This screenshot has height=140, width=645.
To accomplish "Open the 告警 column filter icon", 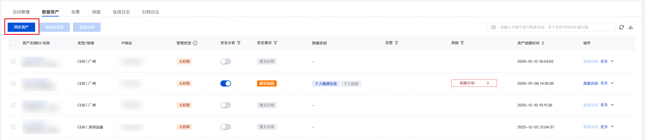I will coord(396,43).
